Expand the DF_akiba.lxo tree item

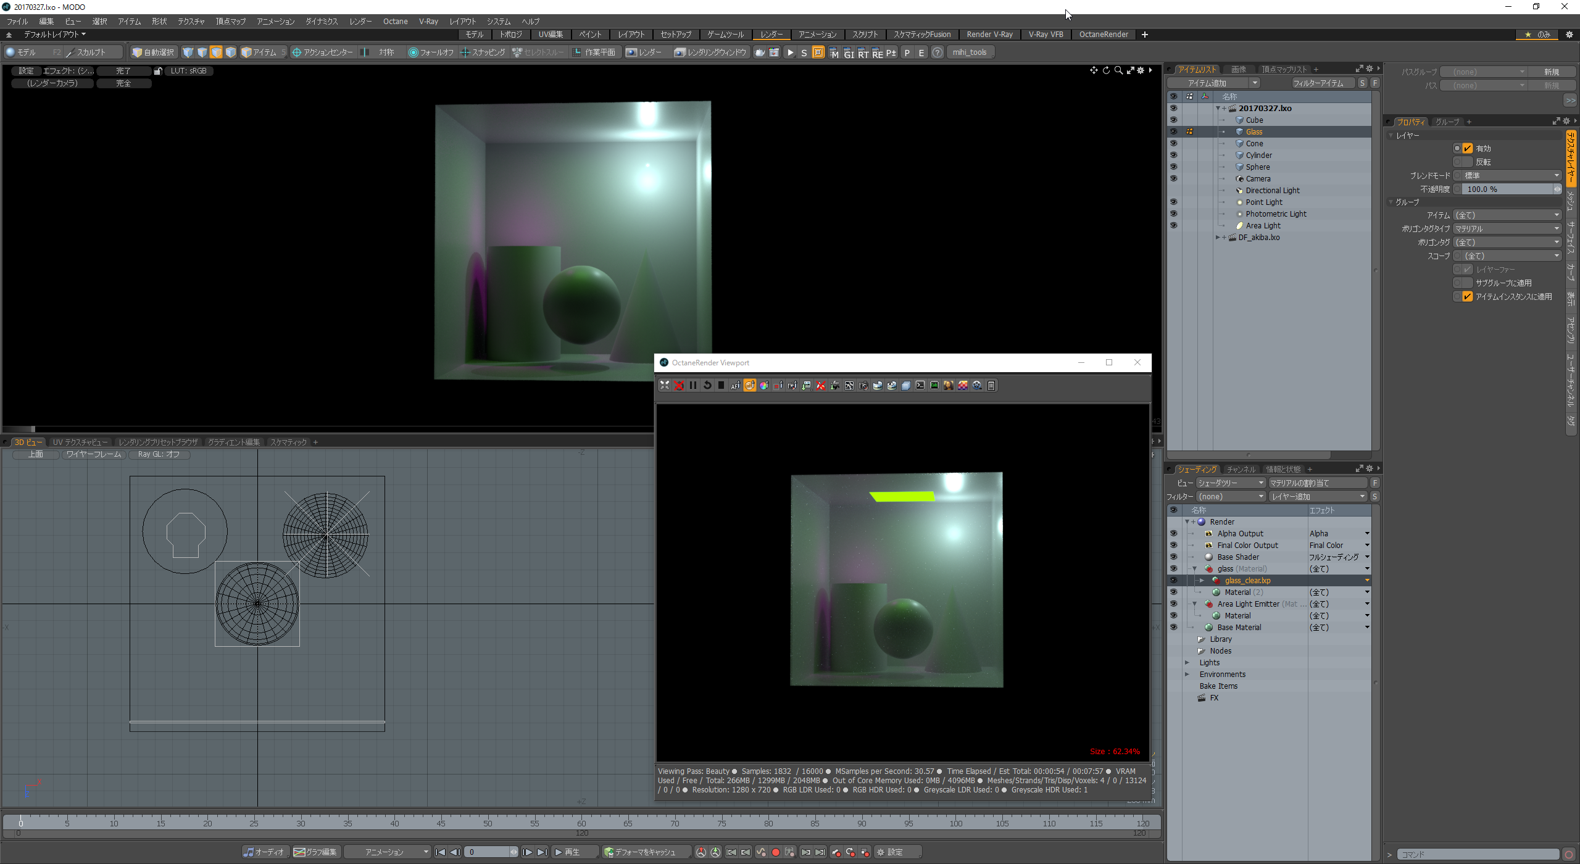point(1217,238)
